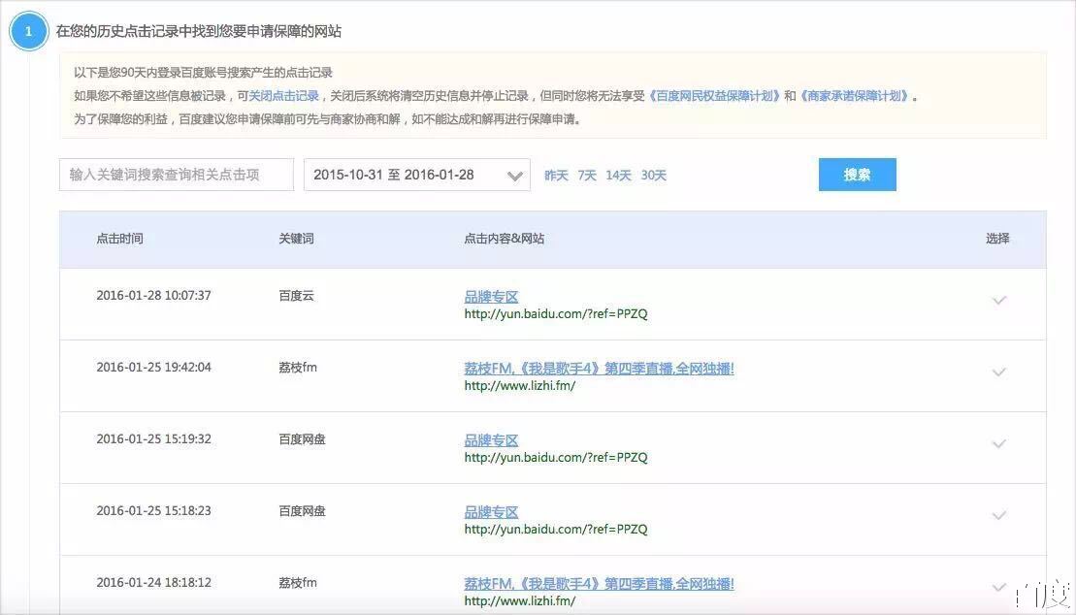
Task: Select the checkmark for 2016-01-28 10:07:37 row
Action: [999, 300]
